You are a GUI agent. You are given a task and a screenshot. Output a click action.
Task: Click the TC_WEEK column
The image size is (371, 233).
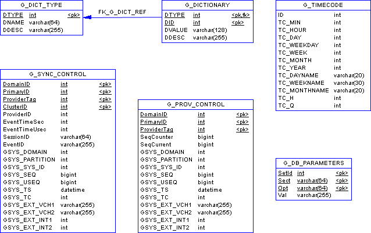tap(292, 53)
